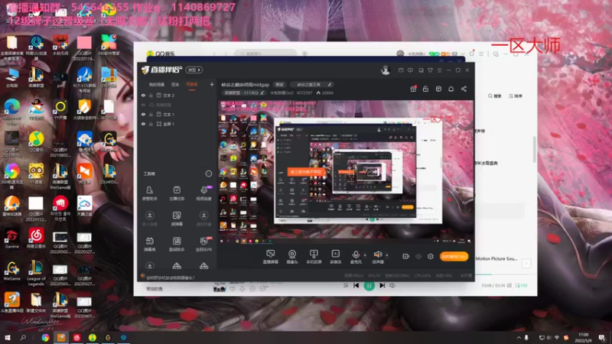Open notifications bell icon

(x=451, y=89)
